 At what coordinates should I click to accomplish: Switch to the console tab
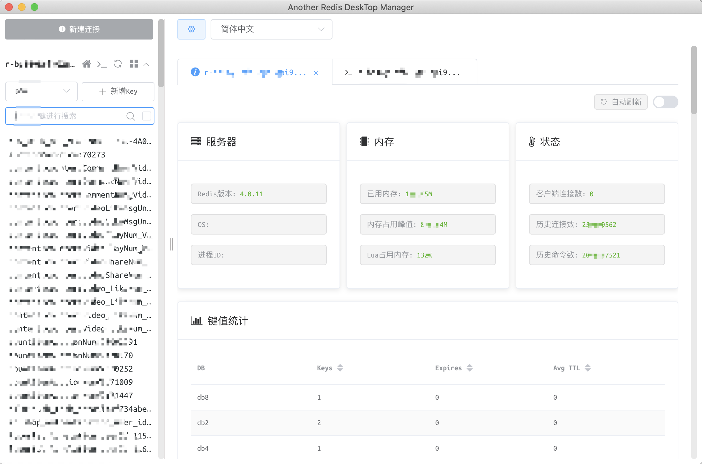404,73
